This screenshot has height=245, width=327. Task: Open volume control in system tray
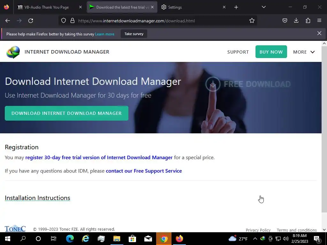tap(286, 239)
